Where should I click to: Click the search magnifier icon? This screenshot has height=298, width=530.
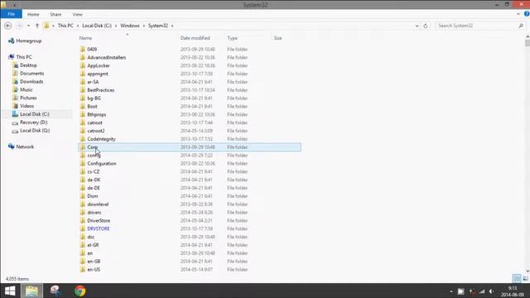pyautogui.click(x=521, y=26)
